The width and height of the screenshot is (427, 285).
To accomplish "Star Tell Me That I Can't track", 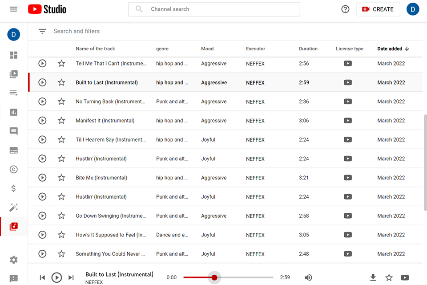I will click(61, 64).
